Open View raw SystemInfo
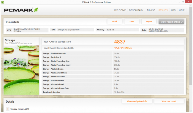The width and height of the screenshot is (193, 113). (137, 101)
